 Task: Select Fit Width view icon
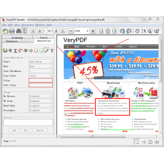pos(114,31)
